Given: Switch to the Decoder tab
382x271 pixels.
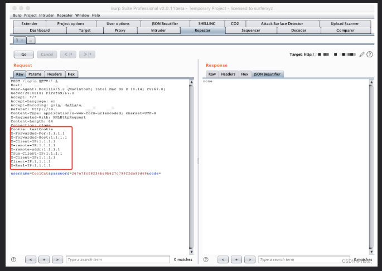Looking at the screenshot, I should point(299,31).
